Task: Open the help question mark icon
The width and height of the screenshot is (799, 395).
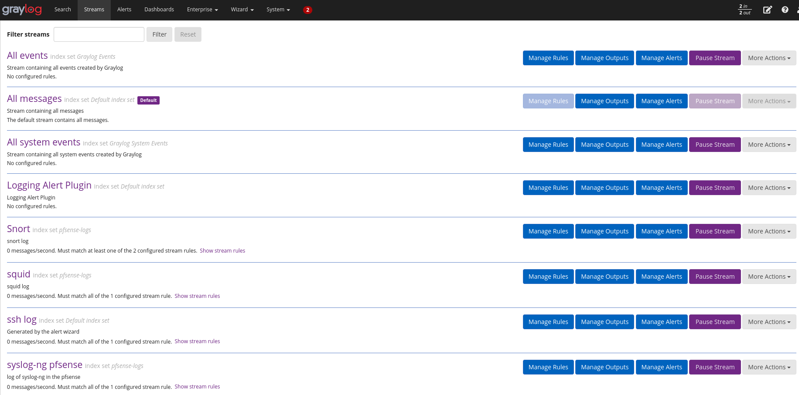Action: tap(785, 10)
